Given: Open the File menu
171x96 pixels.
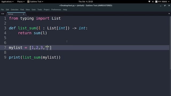Looking at the screenshot, I should (x=2, y=10).
